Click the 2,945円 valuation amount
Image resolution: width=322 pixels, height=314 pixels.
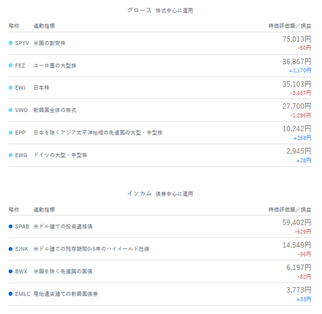[299, 151]
